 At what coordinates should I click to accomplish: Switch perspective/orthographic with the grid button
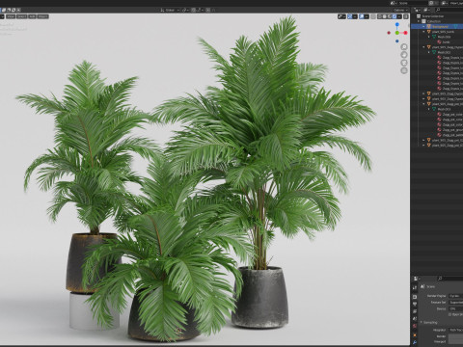pos(404,70)
